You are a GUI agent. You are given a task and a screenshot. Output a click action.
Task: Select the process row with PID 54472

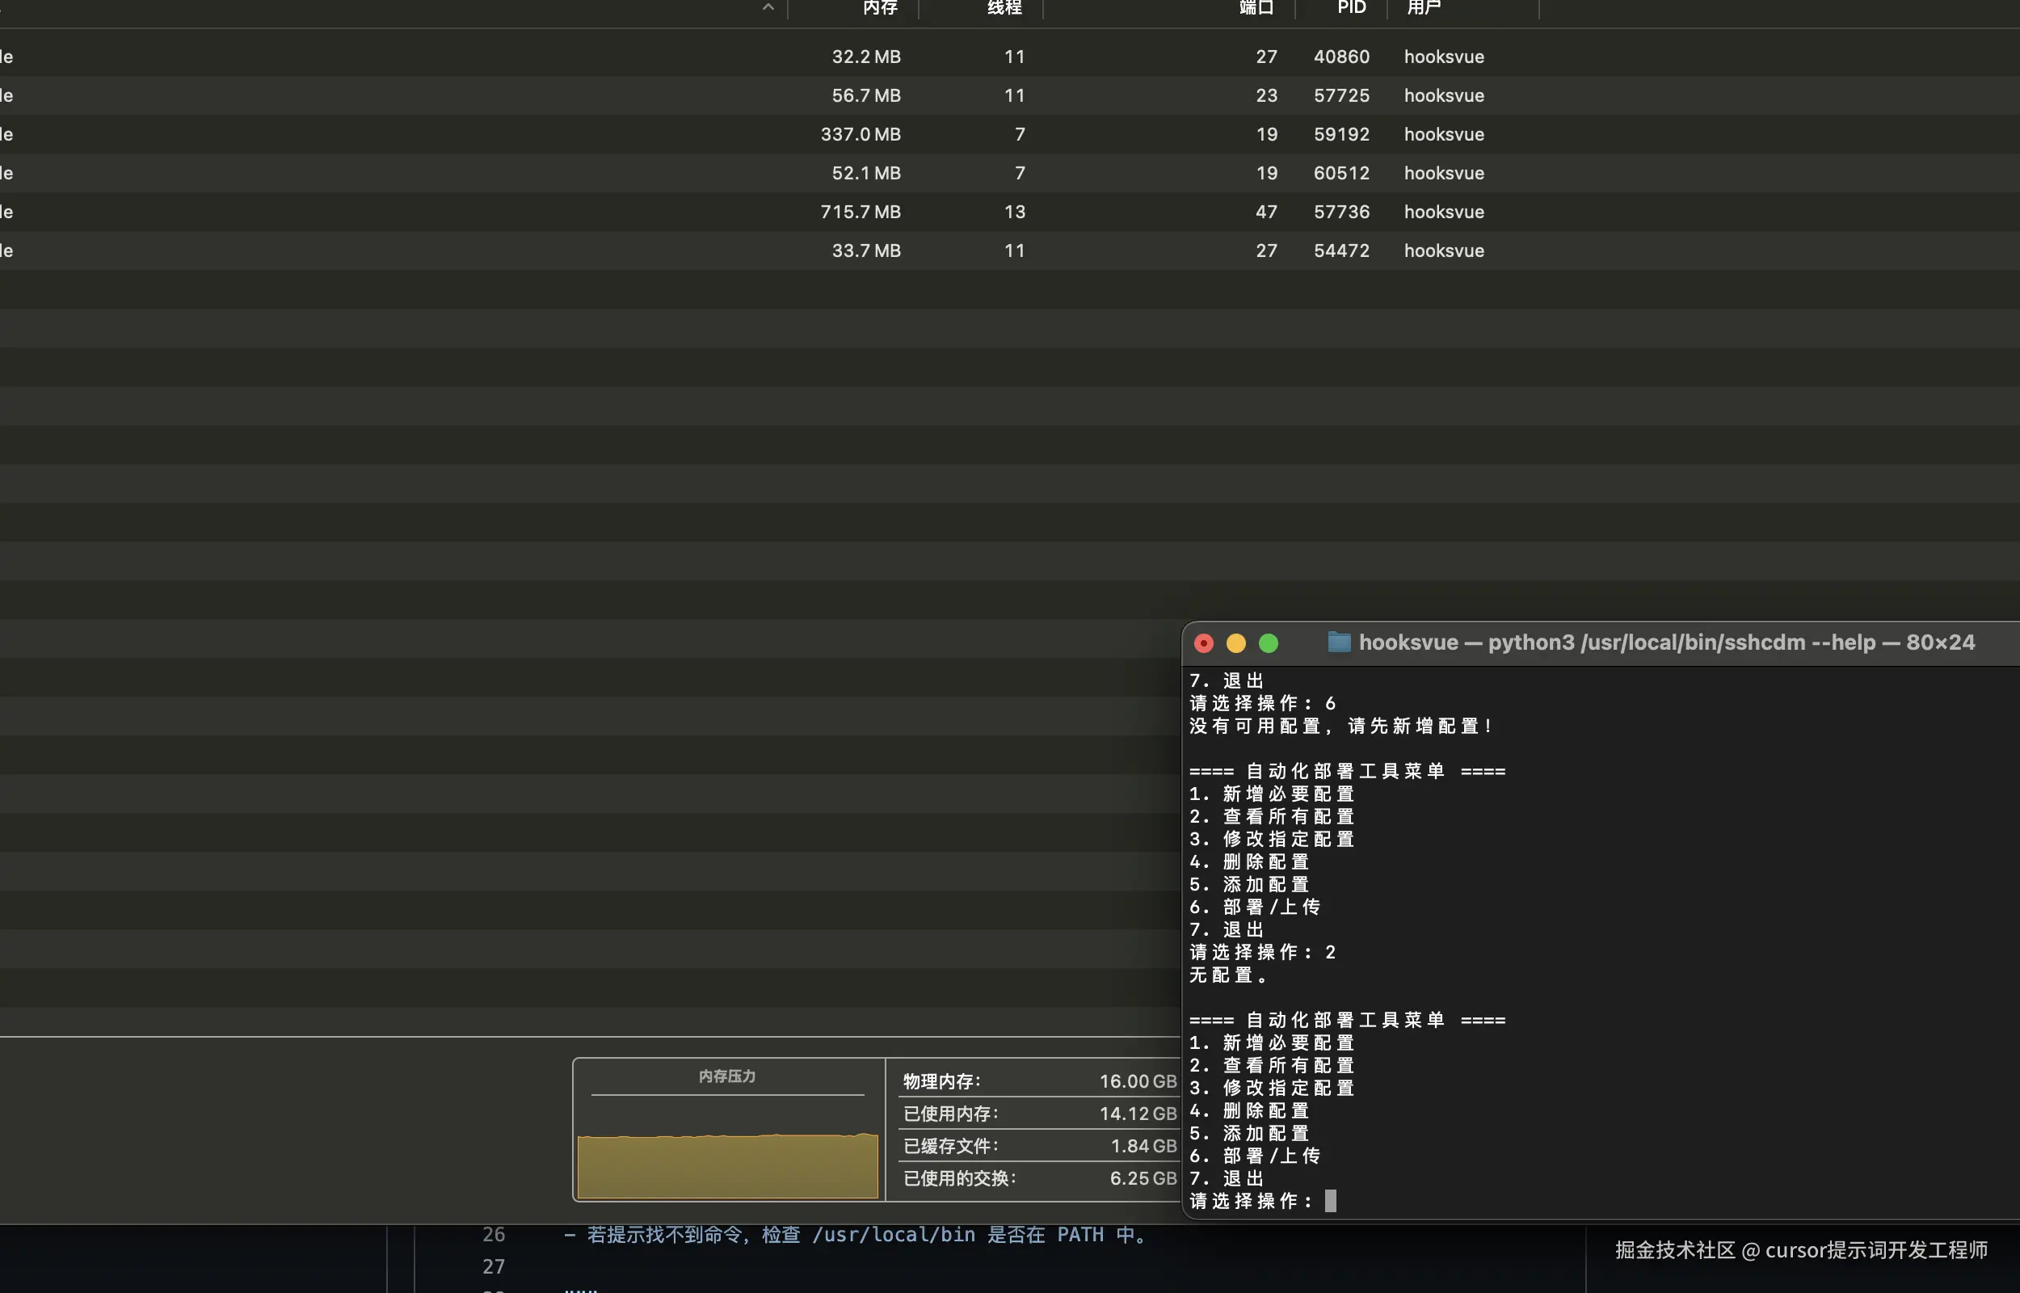[1340, 251]
